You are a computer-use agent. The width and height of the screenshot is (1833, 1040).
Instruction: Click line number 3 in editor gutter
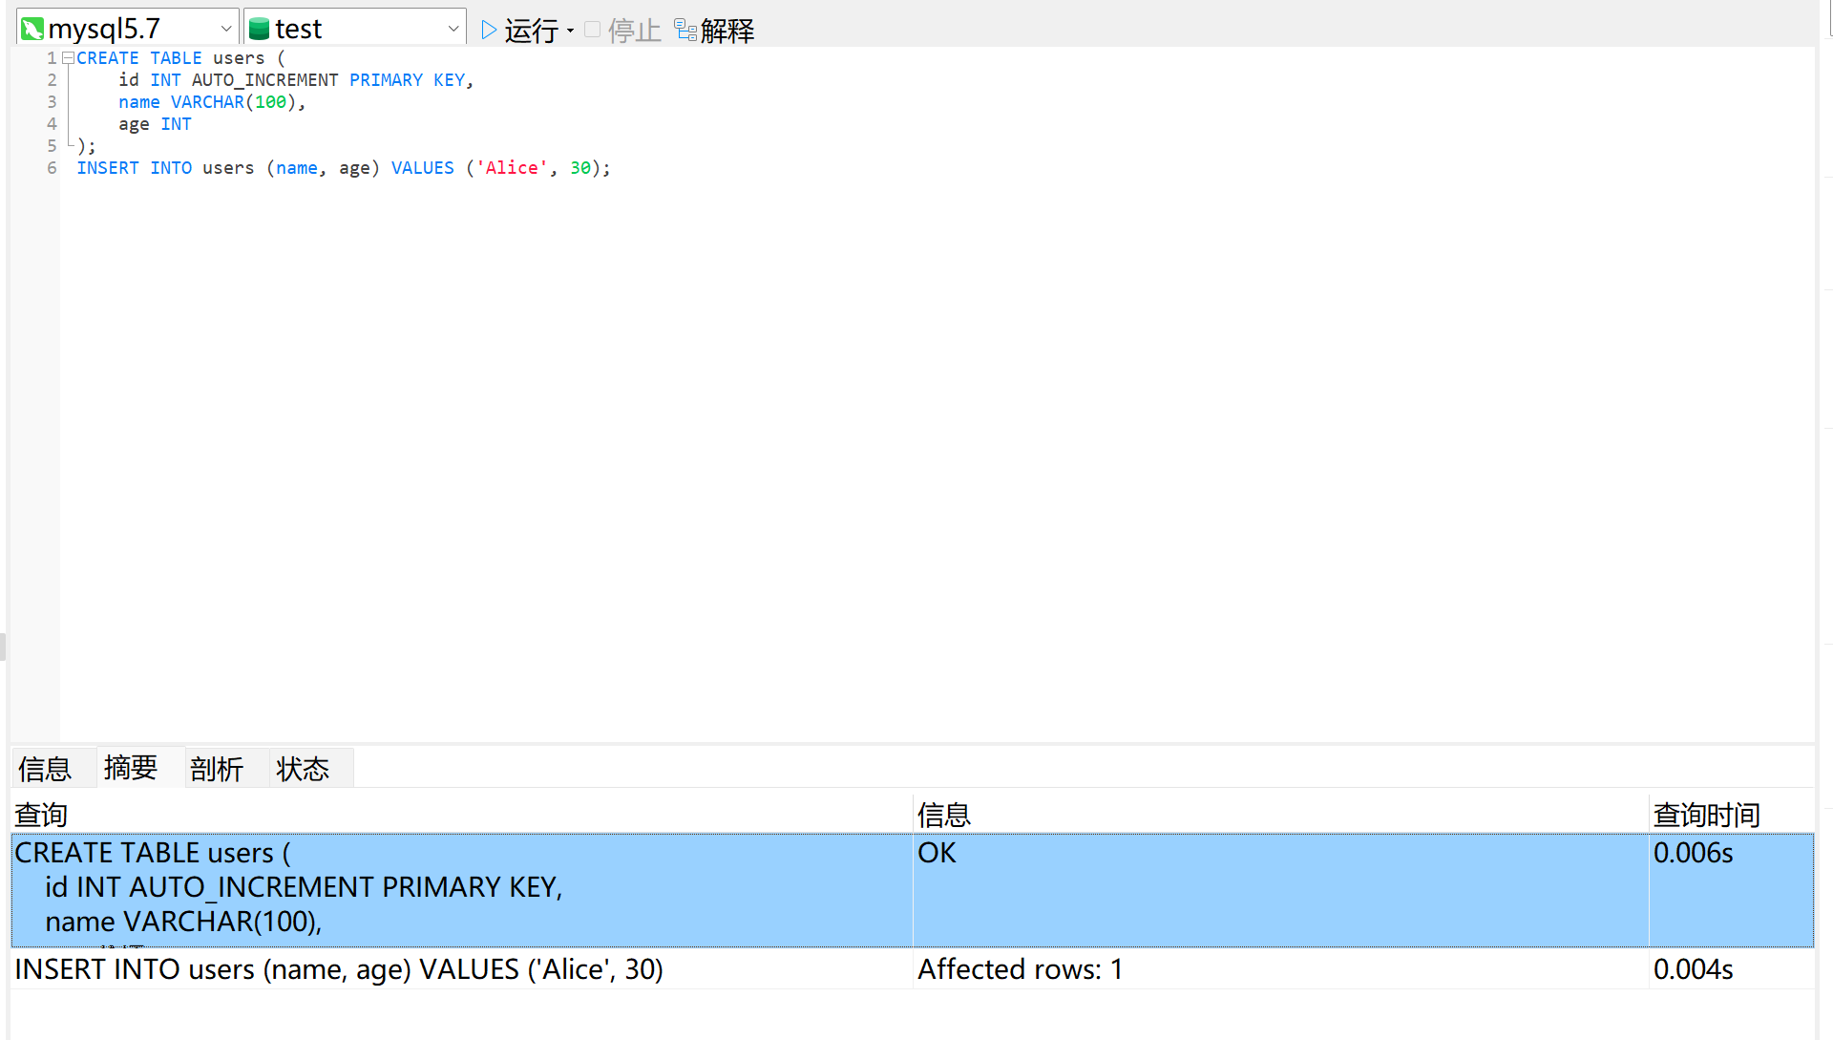(52, 102)
